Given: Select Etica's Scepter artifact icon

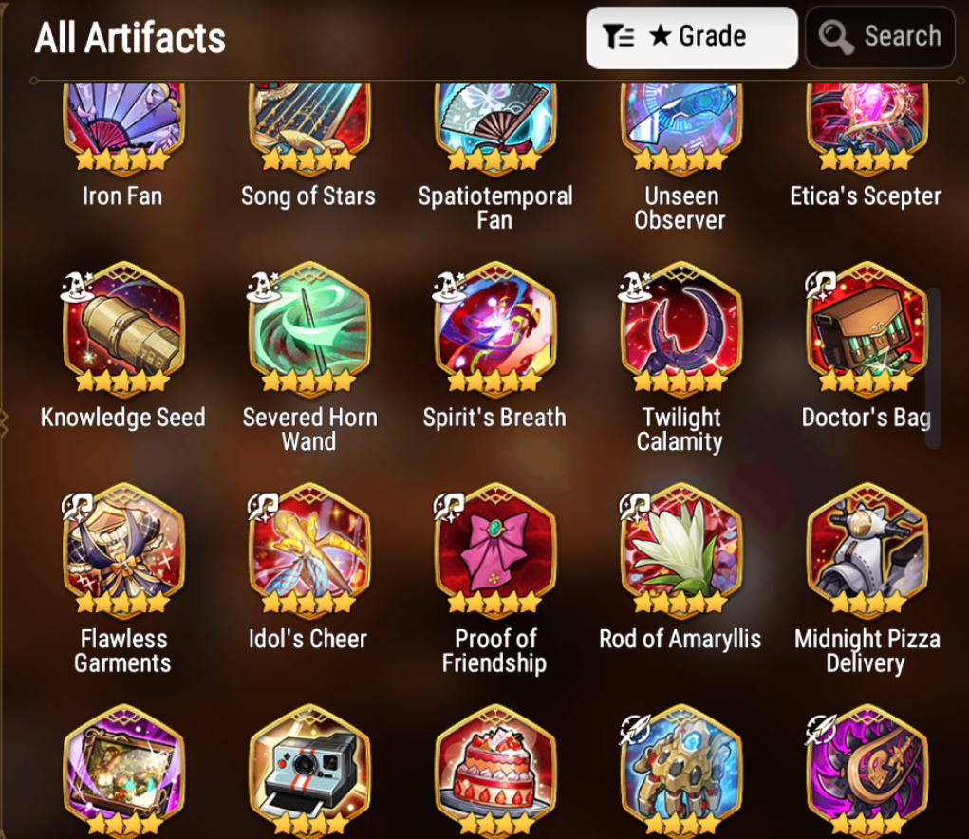Looking at the screenshot, I should coord(867,123).
